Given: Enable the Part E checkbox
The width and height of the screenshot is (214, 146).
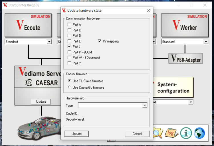Looking at the screenshot, I should pyautogui.click(x=69, y=41).
